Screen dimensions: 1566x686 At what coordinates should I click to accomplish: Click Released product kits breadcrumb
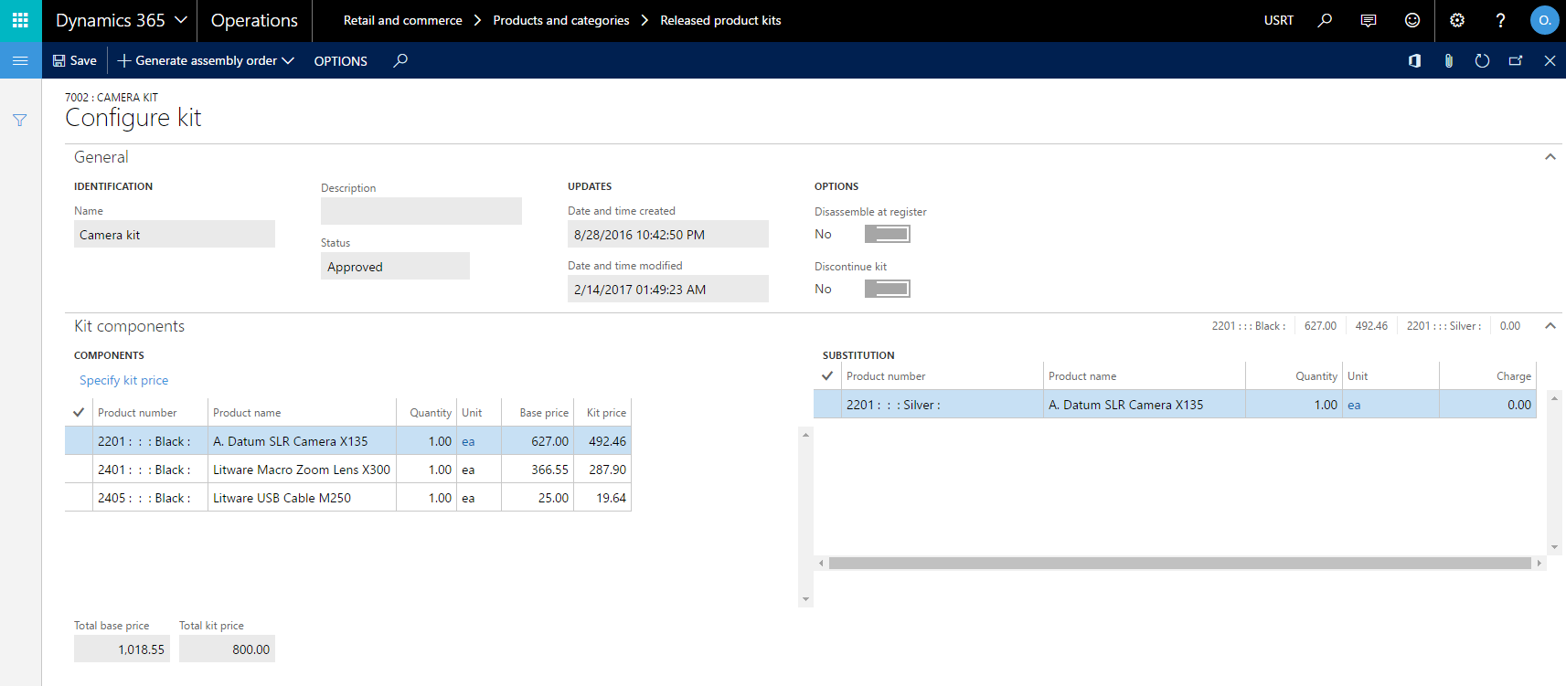pyautogui.click(x=720, y=20)
